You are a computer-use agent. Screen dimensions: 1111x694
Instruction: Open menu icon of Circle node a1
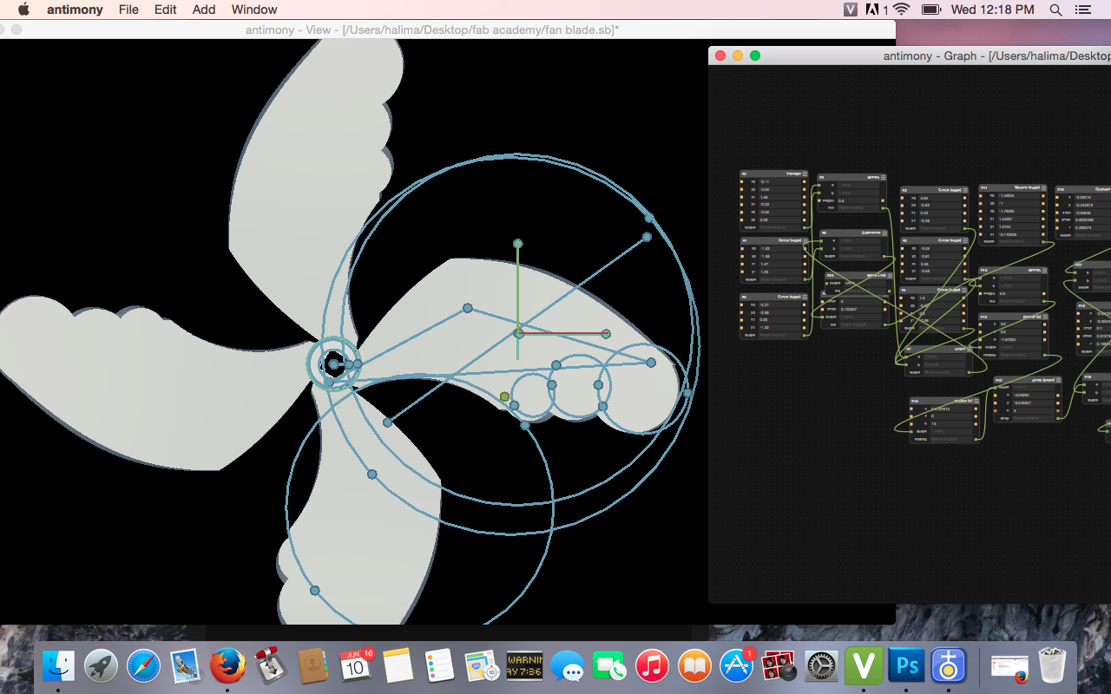click(805, 240)
